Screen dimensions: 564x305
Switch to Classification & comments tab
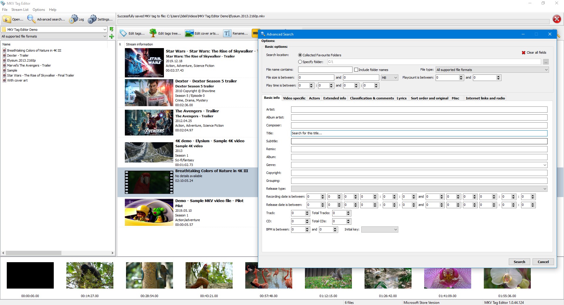[x=372, y=98]
